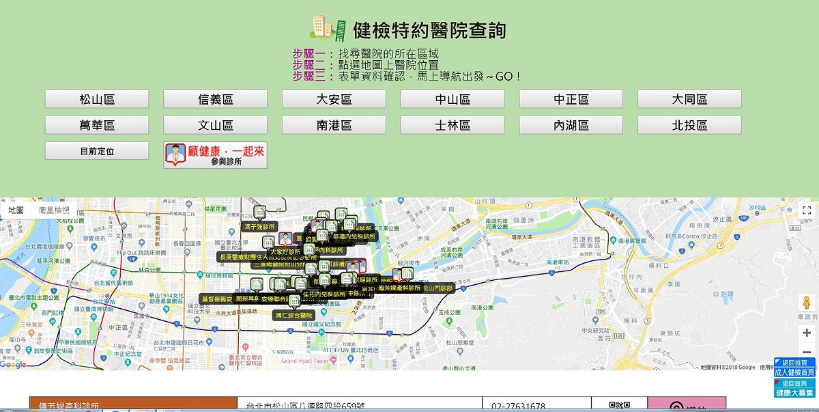Image resolution: width=819 pixels, height=412 pixels.
Task: Click the 馮子強診所 building marker
Action: (x=260, y=212)
